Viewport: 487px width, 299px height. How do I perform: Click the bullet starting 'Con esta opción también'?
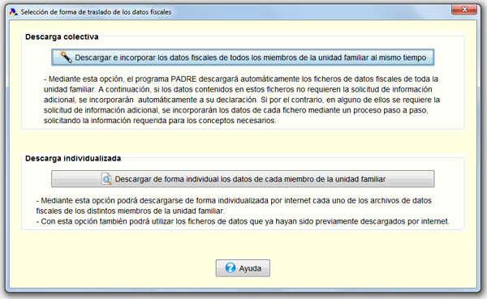click(x=243, y=221)
